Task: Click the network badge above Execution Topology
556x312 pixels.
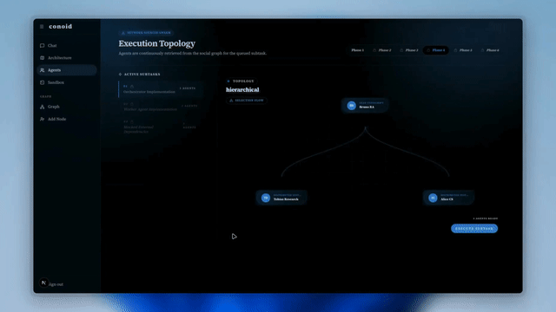Action: (146, 33)
